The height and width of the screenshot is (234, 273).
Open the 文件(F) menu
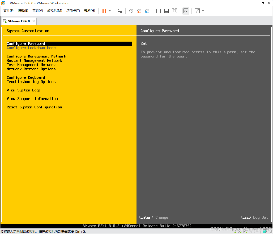pos(8,11)
